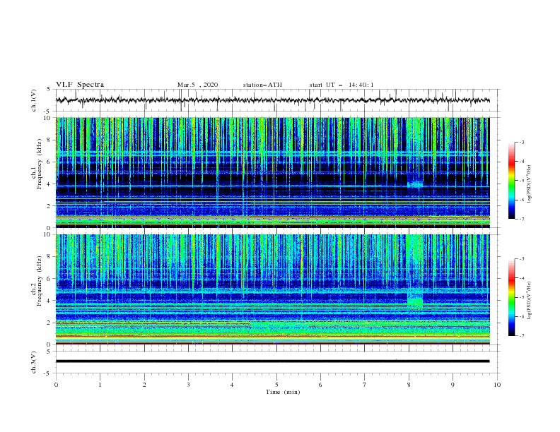Viewport: 560px width, 432px height.
Task: Click the ch.2 colorbar 'log(PSD)(V²/Hz)' label
Action: point(530,301)
